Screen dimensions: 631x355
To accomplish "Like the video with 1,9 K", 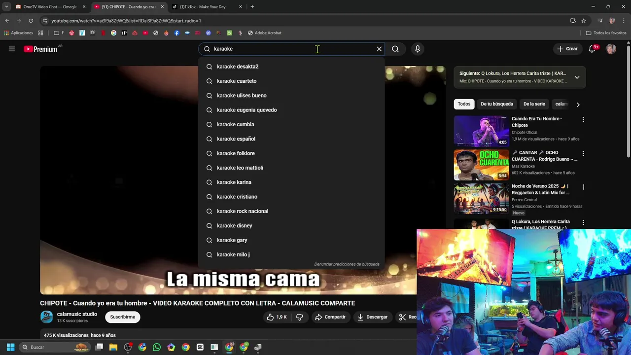I will pyautogui.click(x=277, y=317).
